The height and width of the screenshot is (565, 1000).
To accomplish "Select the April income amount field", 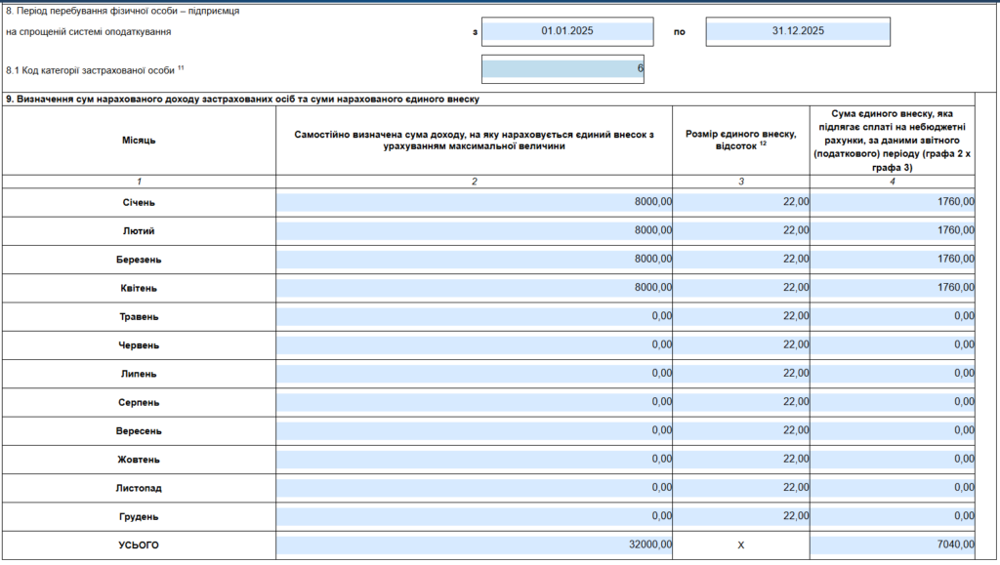I will point(474,288).
